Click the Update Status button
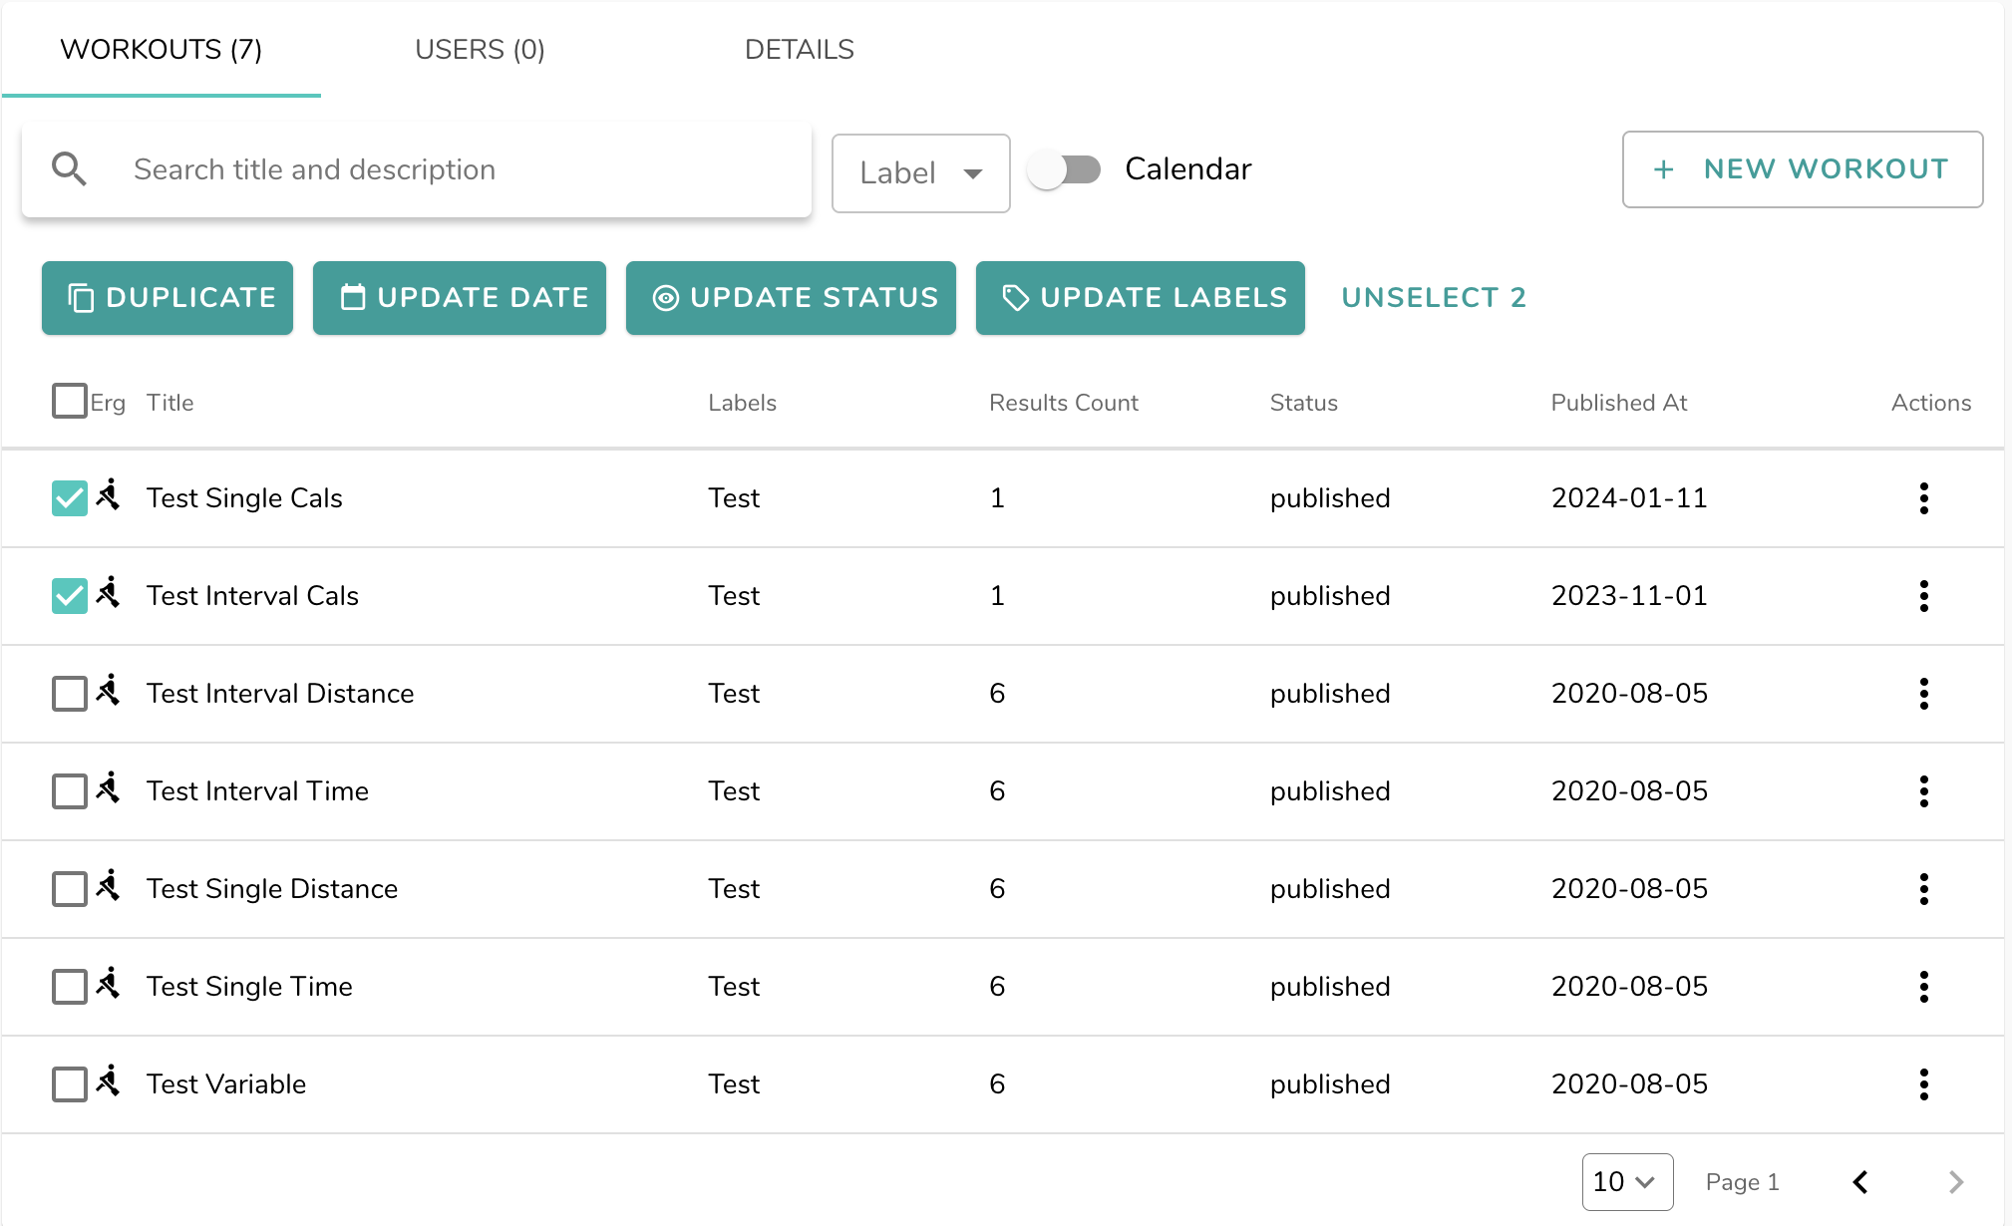 click(791, 297)
